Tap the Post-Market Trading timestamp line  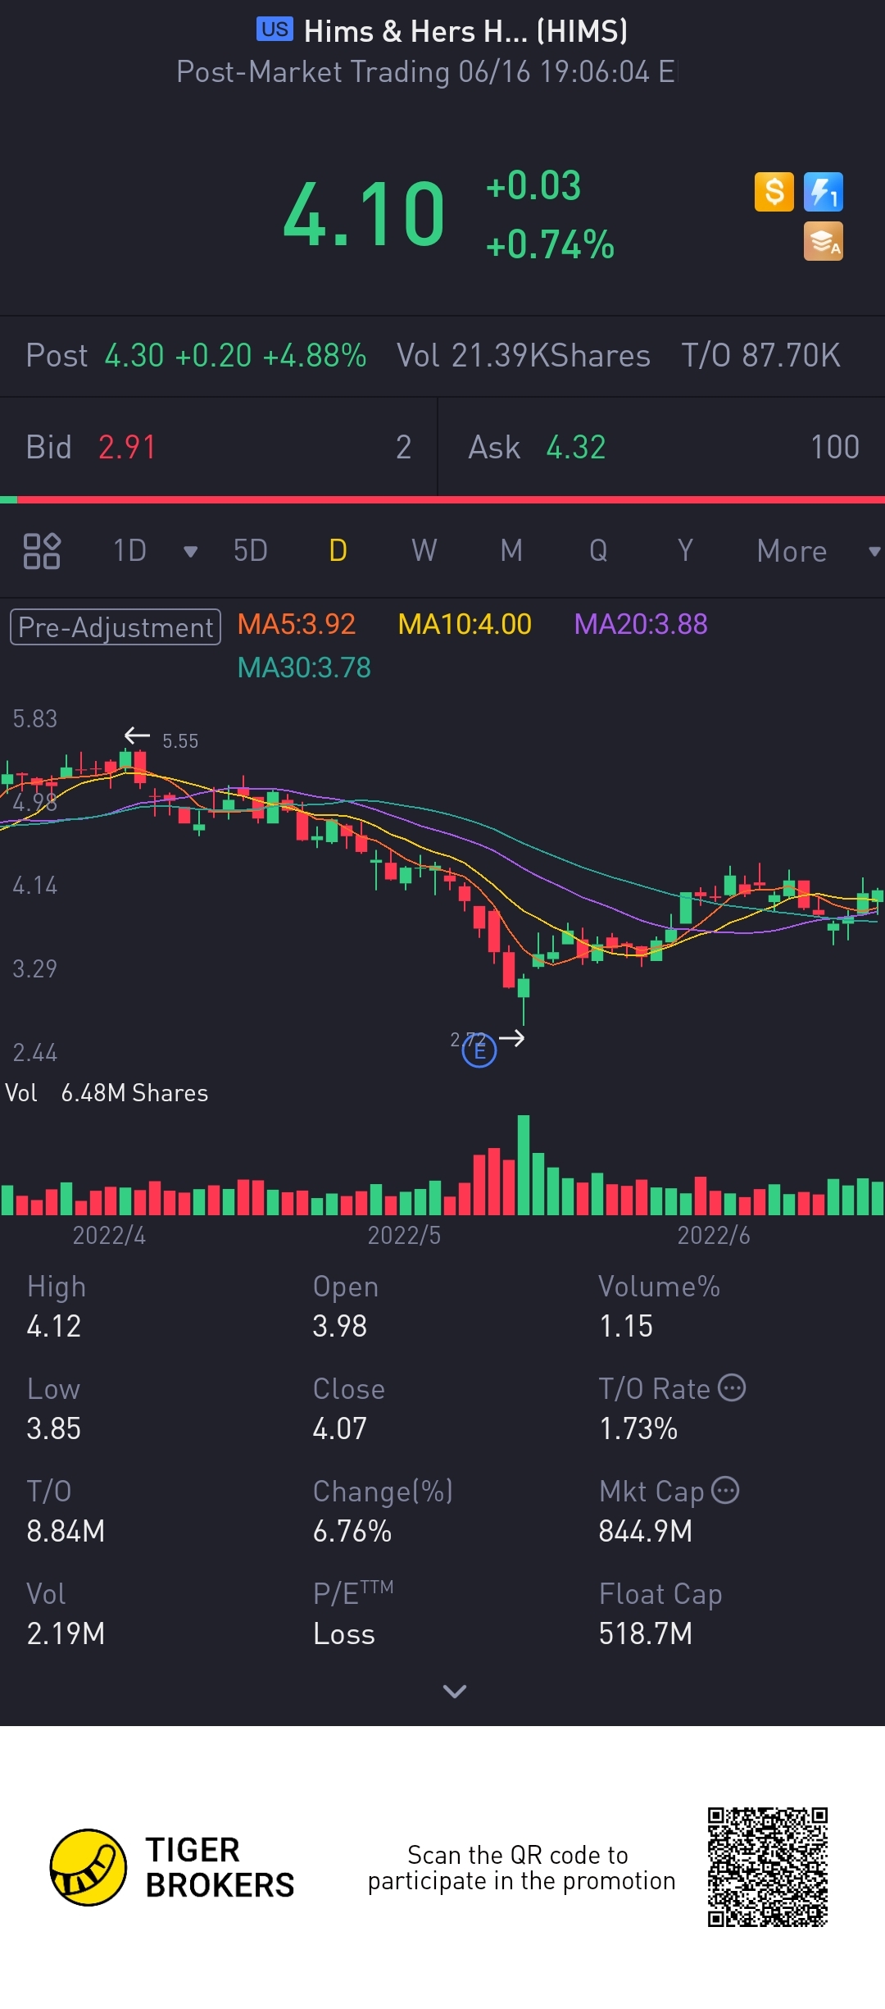pyautogui.click(x=426, y=72)
